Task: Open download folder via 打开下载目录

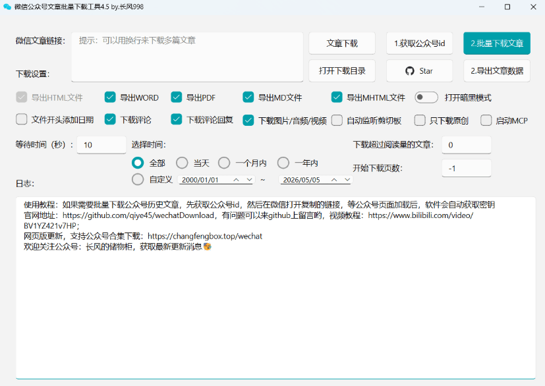Action: pyautogui.click(x=342, y=71)
